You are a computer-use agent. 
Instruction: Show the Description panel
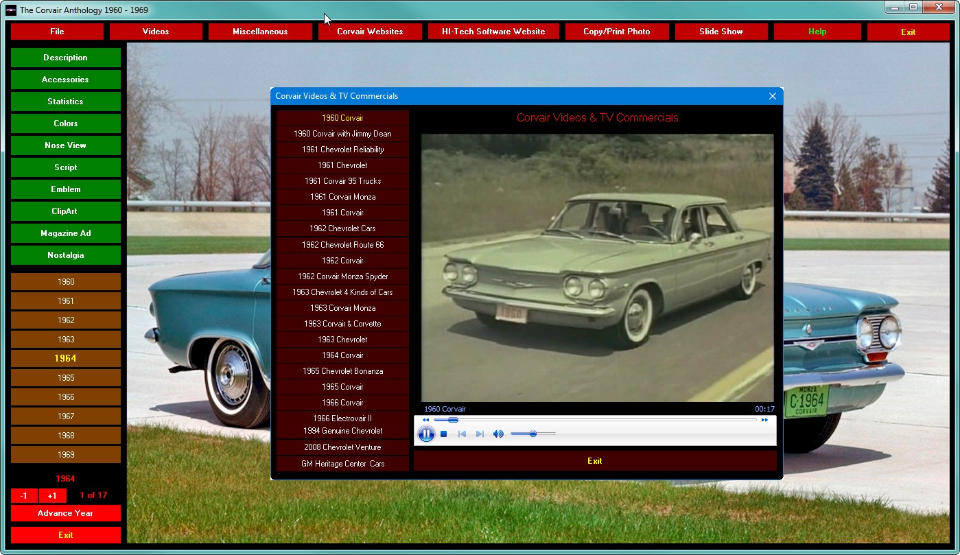click(66, 58)
